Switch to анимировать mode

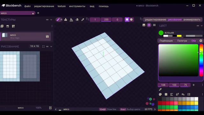pyautogui.click(x=192, y=19)
